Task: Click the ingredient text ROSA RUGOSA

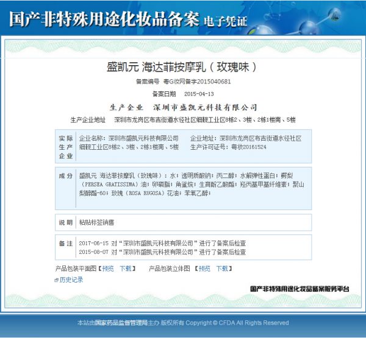Action: 145,193
